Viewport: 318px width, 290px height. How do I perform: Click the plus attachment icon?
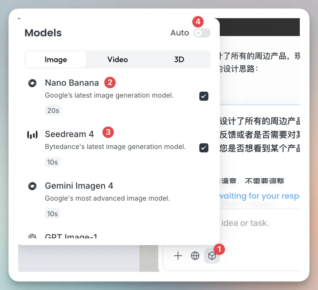178,256
